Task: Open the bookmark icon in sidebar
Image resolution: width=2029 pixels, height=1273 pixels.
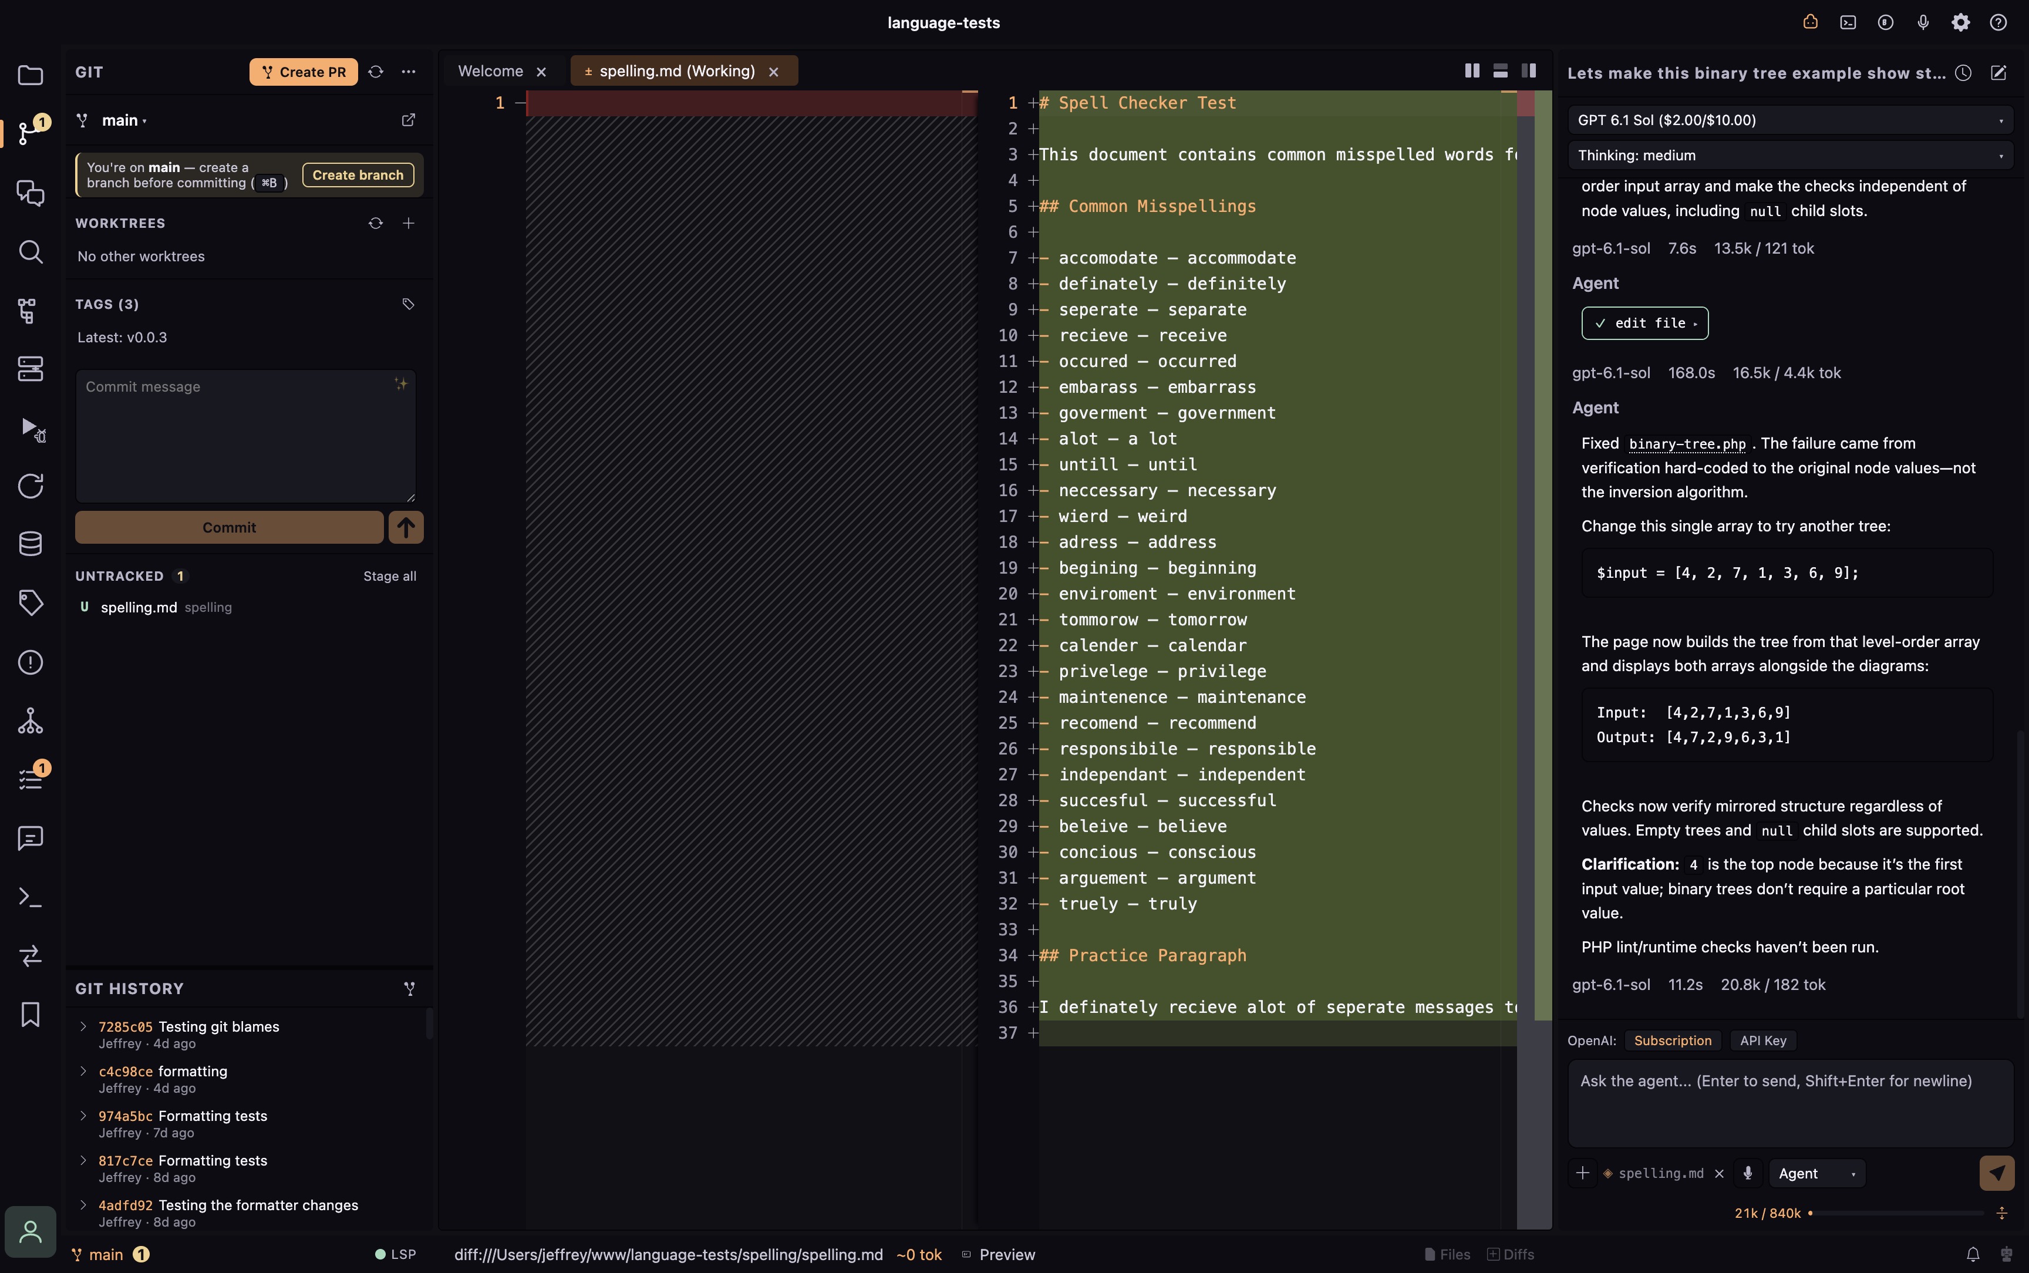Action: [31, 1013]
